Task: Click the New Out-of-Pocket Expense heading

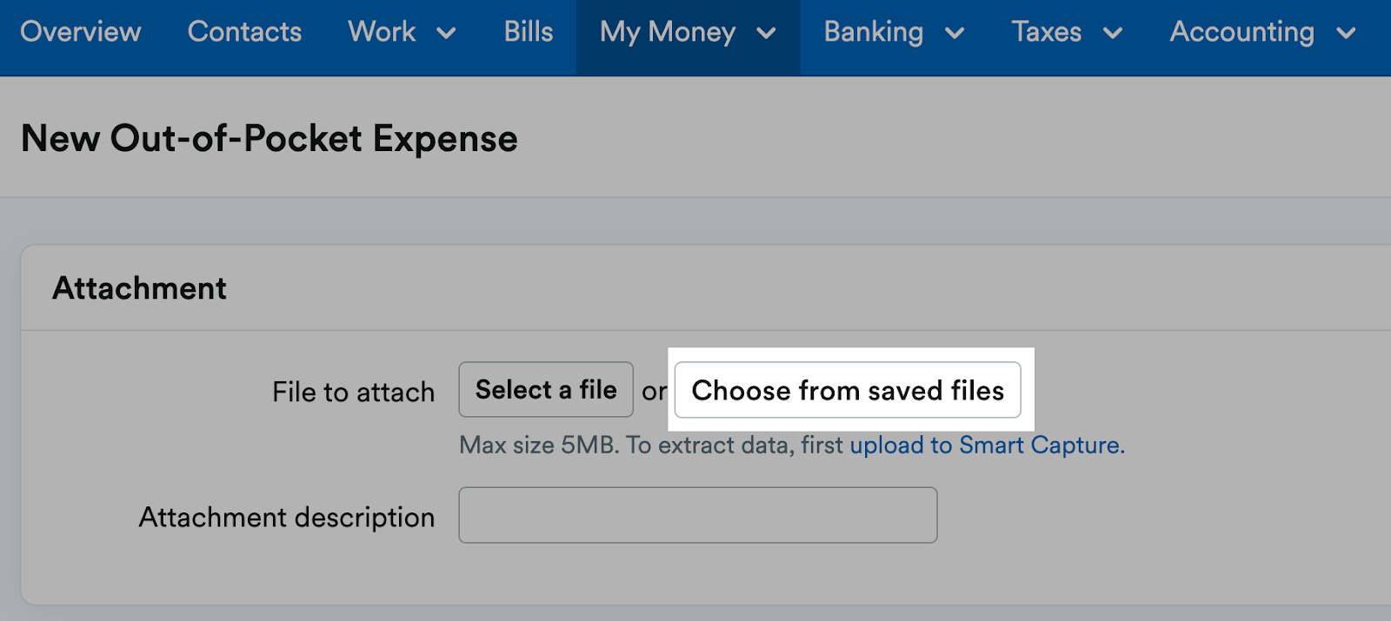Action: (x=268, y=138)
